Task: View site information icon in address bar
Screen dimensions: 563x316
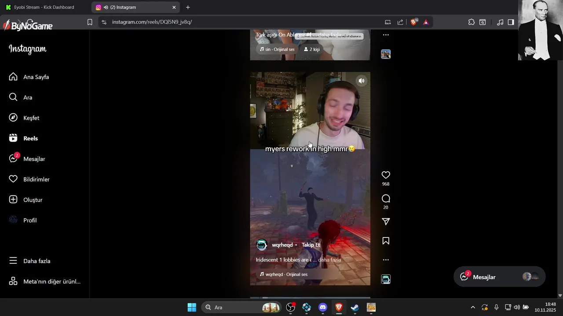Action: [104, 22]
